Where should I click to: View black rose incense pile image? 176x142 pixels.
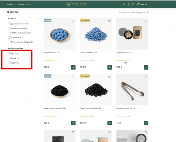tap(96, 90)
